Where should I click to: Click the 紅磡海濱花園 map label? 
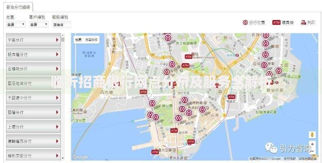tap(266, 112)
